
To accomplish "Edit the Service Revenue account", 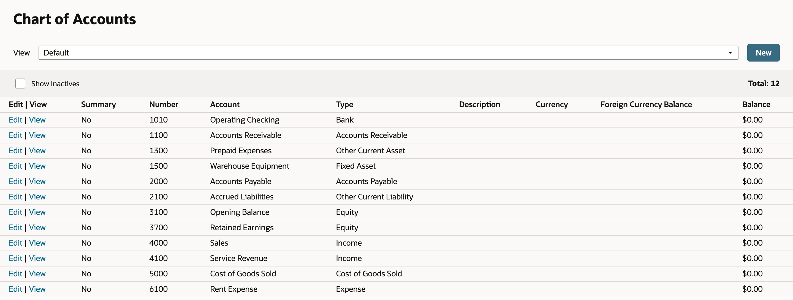I will click(15, 258).
